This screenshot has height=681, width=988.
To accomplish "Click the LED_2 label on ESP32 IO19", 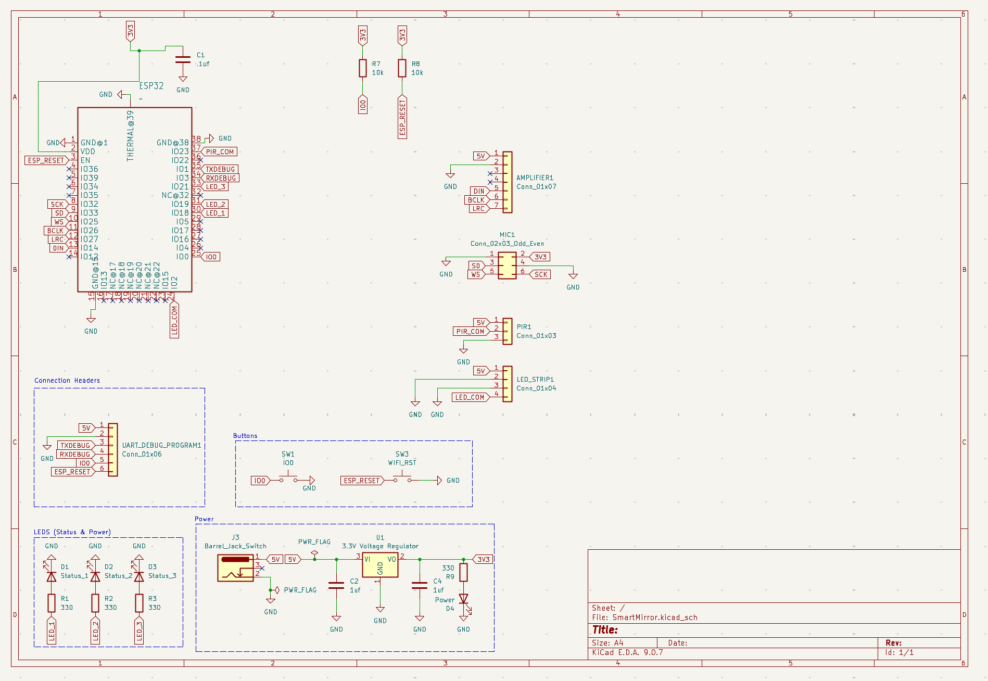I will (215, 205).
